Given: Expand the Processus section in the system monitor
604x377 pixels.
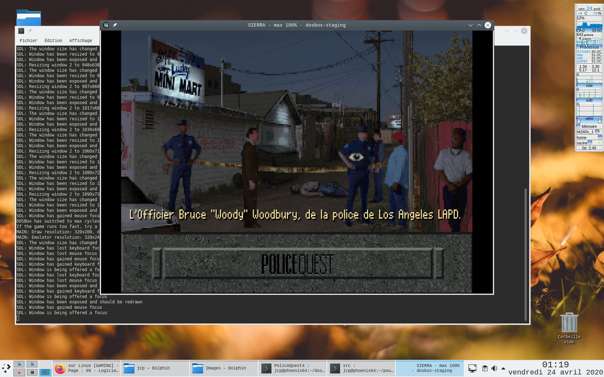Looking at the screenshot, I should click(x=588, y=46).
